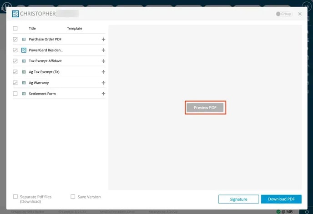Select the Ag Warranty document title
Viewport: 313px width, 214px height.
tap(39, 83)
